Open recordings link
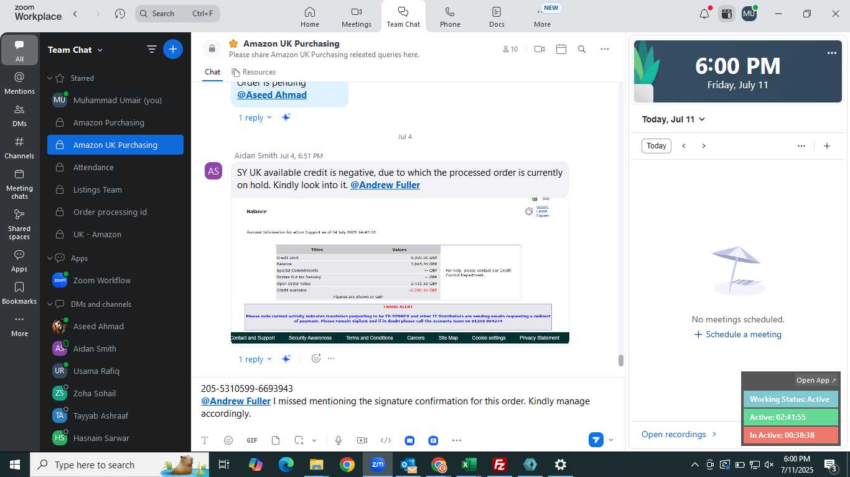 [x=679, y=434]
